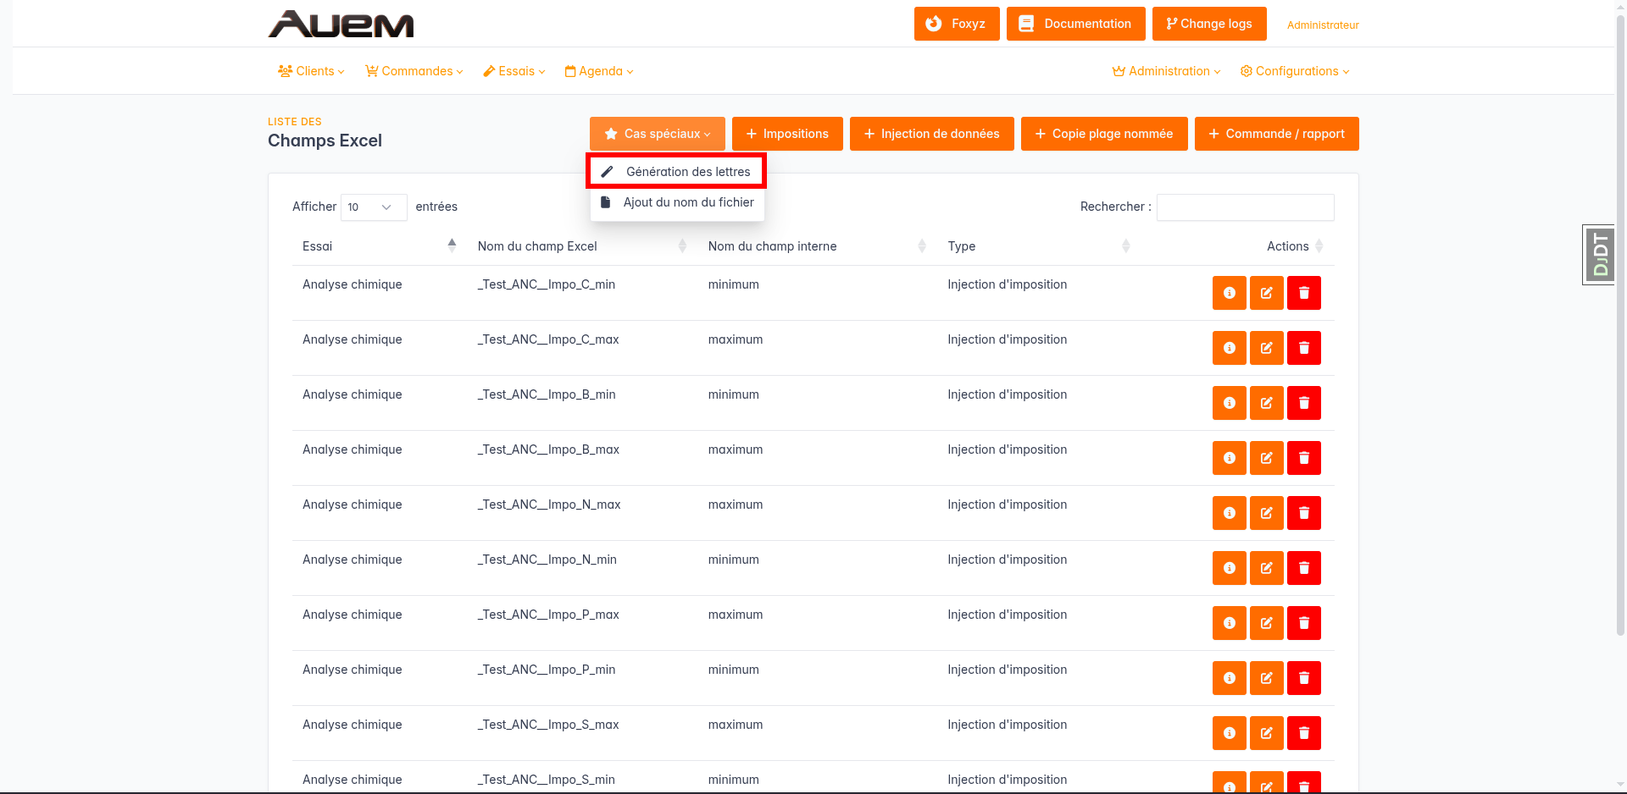Click info icon for _Test_ANC__Impo_C_min row

point(1229,293)
